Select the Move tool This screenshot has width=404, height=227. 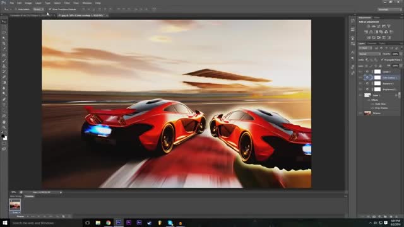[x=4, y=21]
